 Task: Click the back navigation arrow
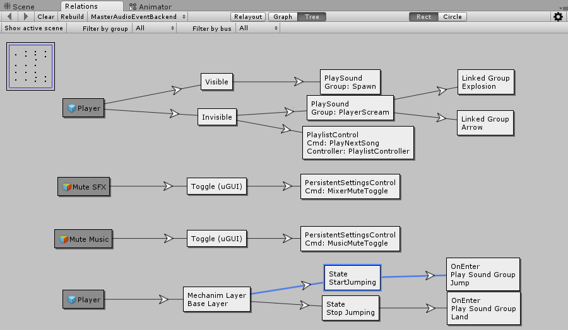tap(9, 17)
